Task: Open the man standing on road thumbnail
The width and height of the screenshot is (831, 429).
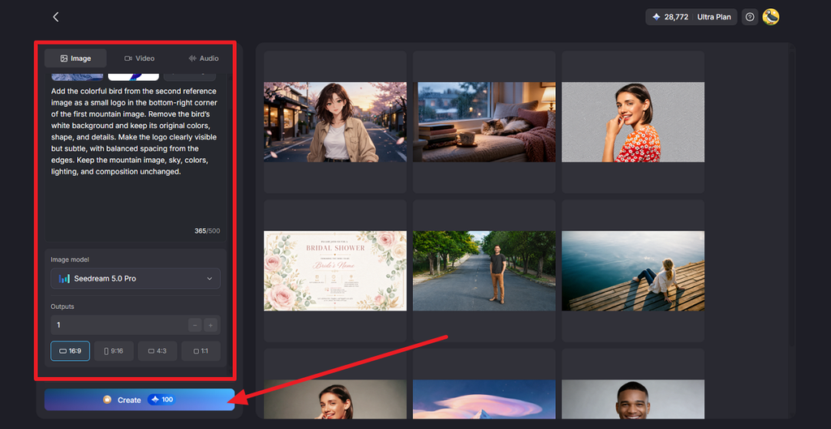Action: point(484,271)
